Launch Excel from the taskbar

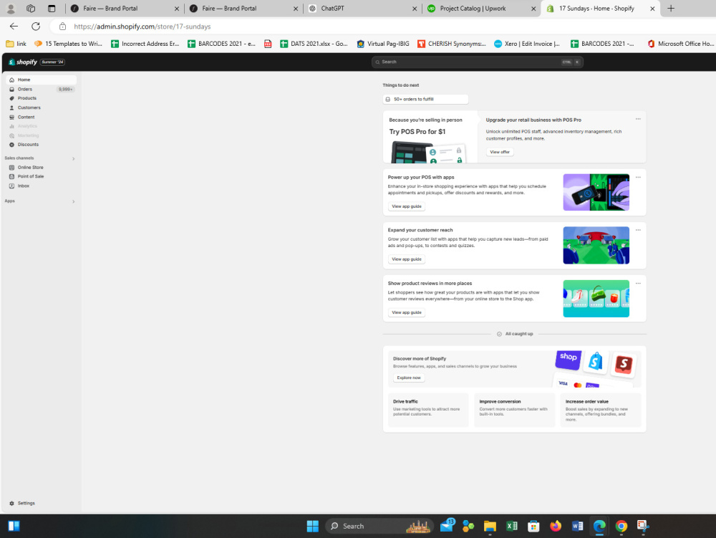coord(512,526)
